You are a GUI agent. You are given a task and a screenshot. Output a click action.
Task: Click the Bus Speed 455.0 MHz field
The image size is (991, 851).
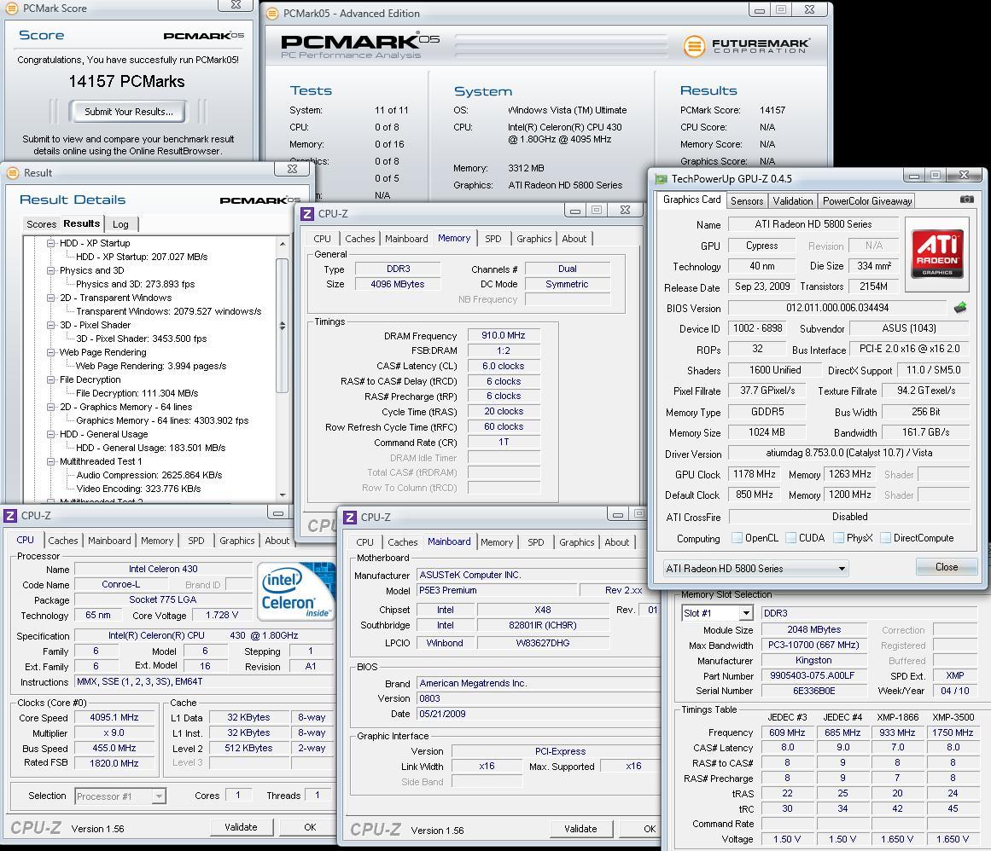coord(114,748)
